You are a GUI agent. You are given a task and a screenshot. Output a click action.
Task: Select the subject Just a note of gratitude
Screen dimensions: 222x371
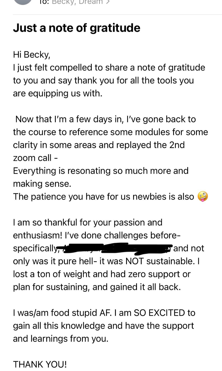tap(77, 28)
